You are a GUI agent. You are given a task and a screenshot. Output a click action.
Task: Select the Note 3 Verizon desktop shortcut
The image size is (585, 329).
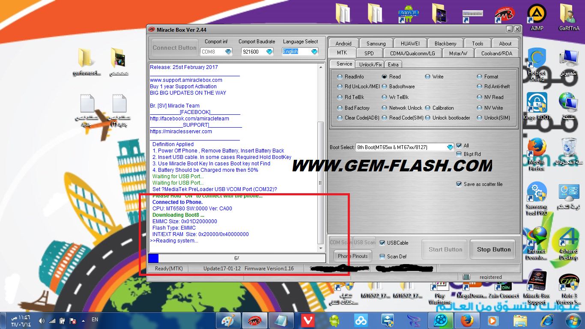569,287
